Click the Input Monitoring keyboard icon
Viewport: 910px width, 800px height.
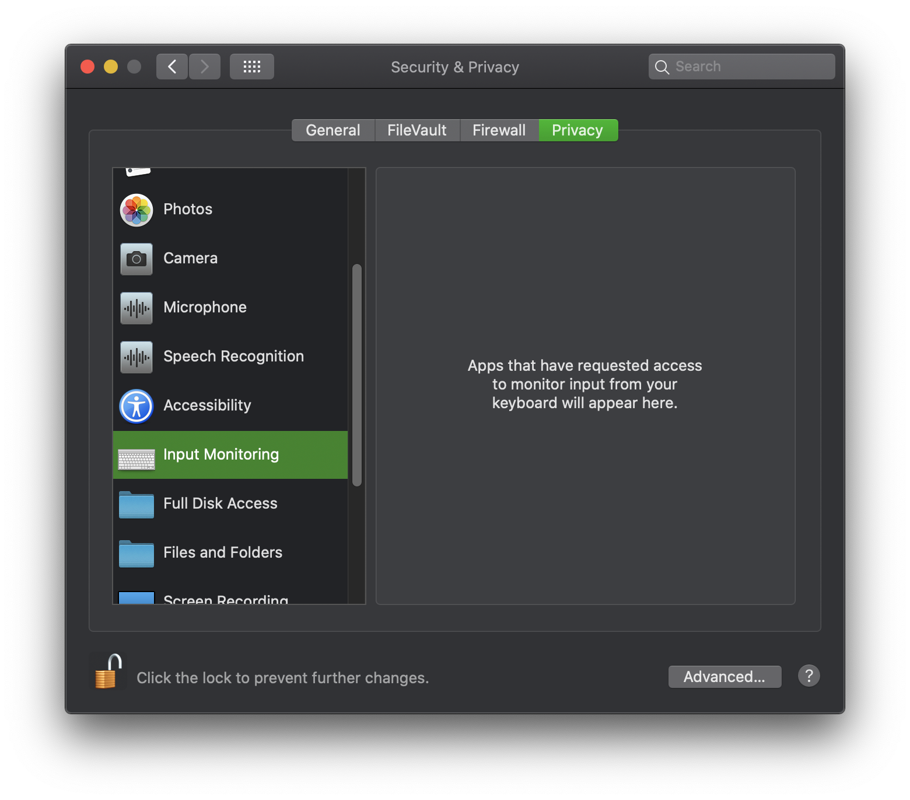pyautogui.click(x=136, y=460)
